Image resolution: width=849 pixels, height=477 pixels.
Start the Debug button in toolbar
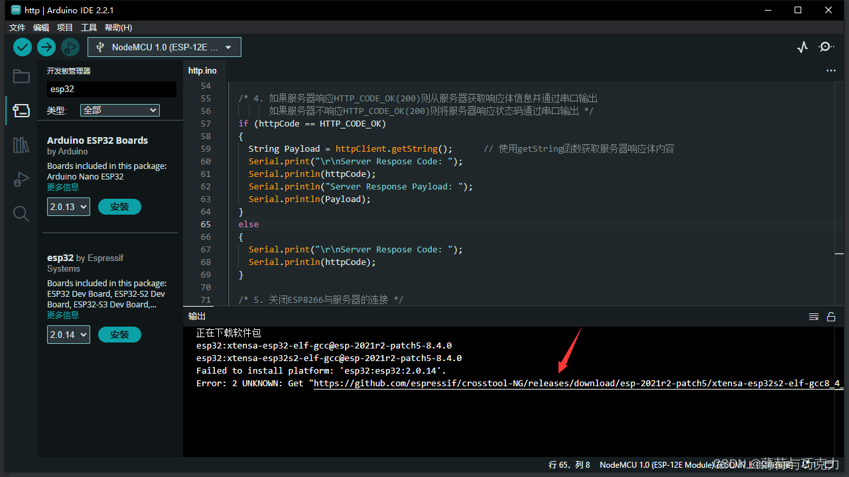[x=70, y=47]
